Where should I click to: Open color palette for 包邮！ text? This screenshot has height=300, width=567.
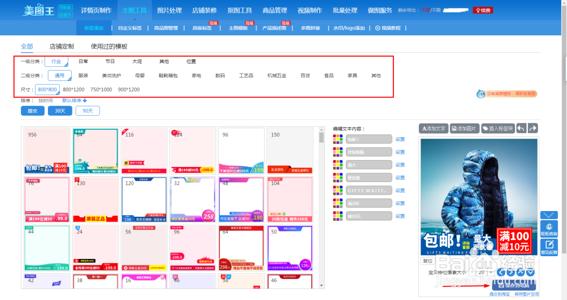338,139
